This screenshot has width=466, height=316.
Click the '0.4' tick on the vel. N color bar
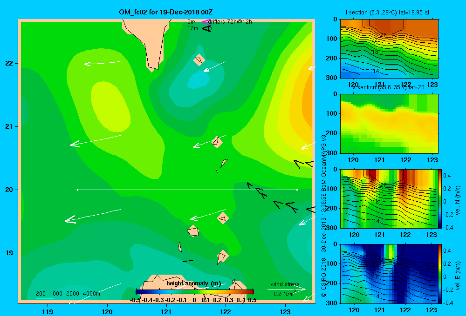click(447, 176)
